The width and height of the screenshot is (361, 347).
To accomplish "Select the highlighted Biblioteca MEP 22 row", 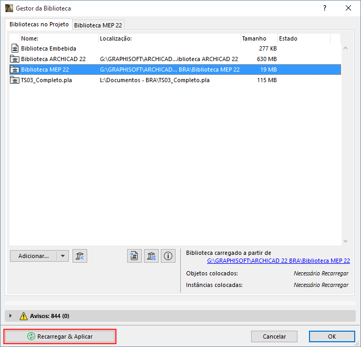I will (x=175, y=70).
